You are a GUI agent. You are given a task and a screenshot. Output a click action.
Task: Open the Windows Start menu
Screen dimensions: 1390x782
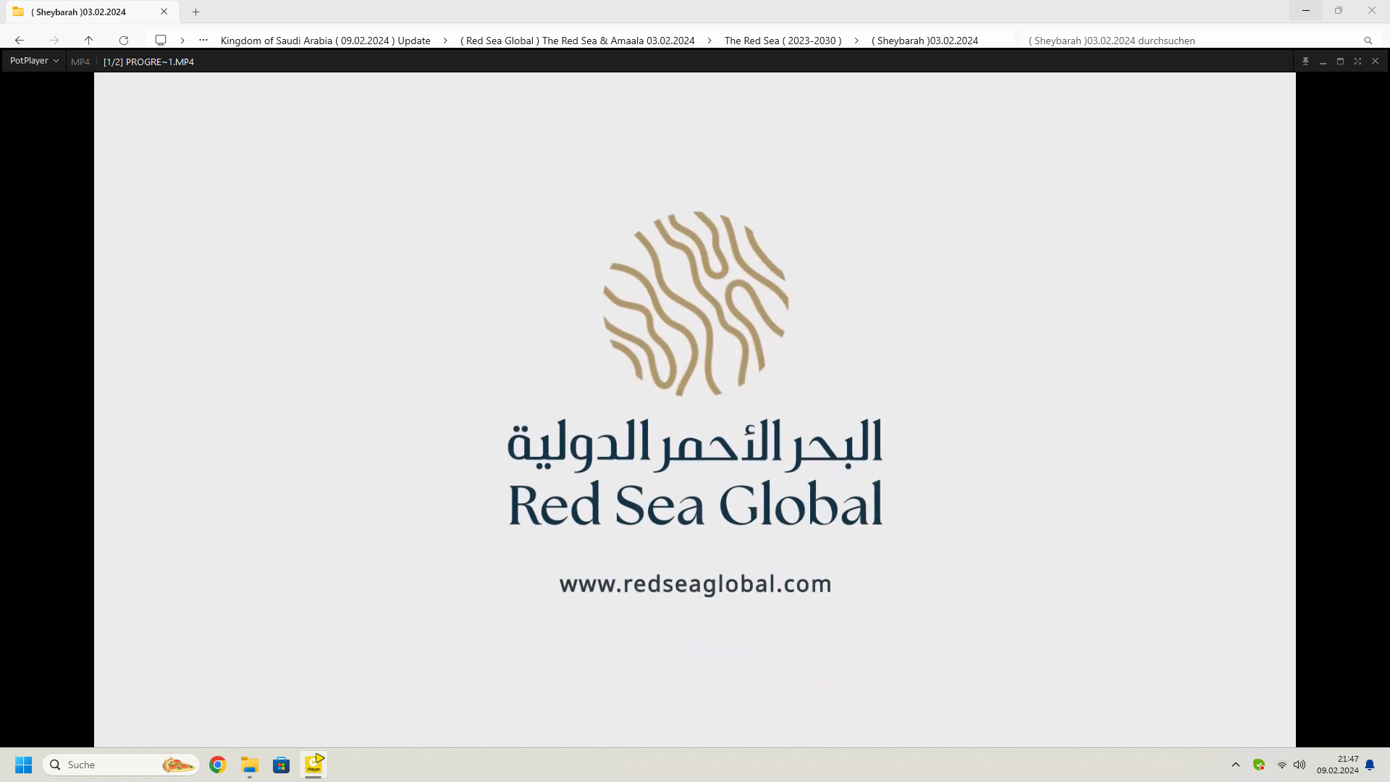(x=24, y=765)
